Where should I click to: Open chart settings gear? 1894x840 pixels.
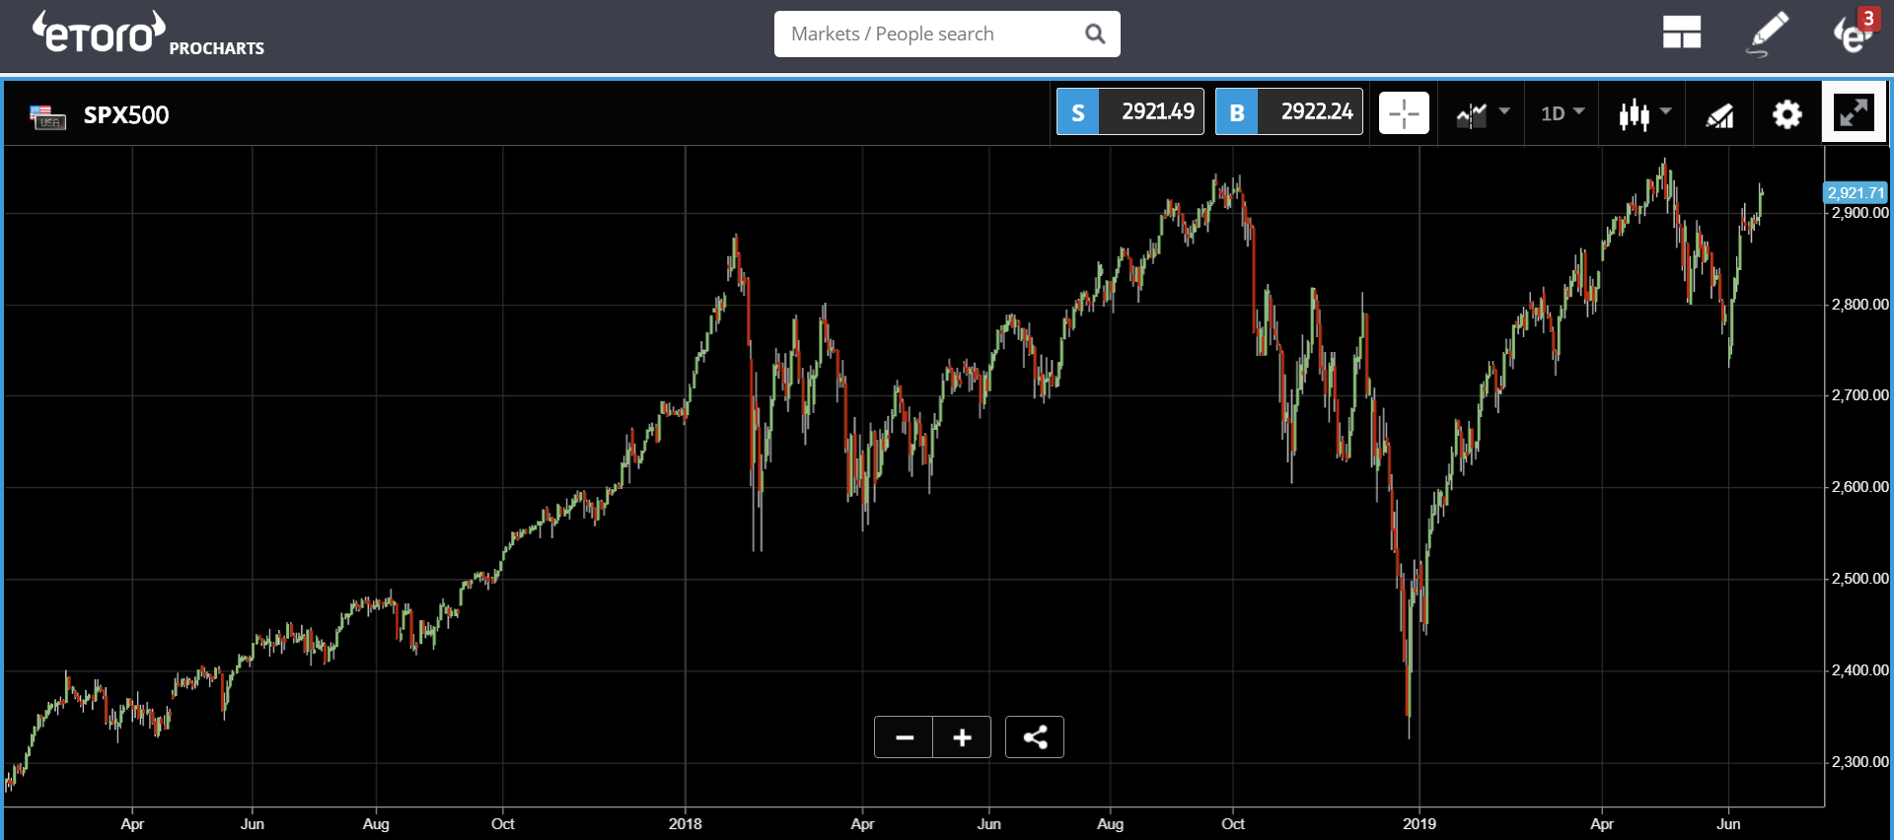(x=1786, y=114)
